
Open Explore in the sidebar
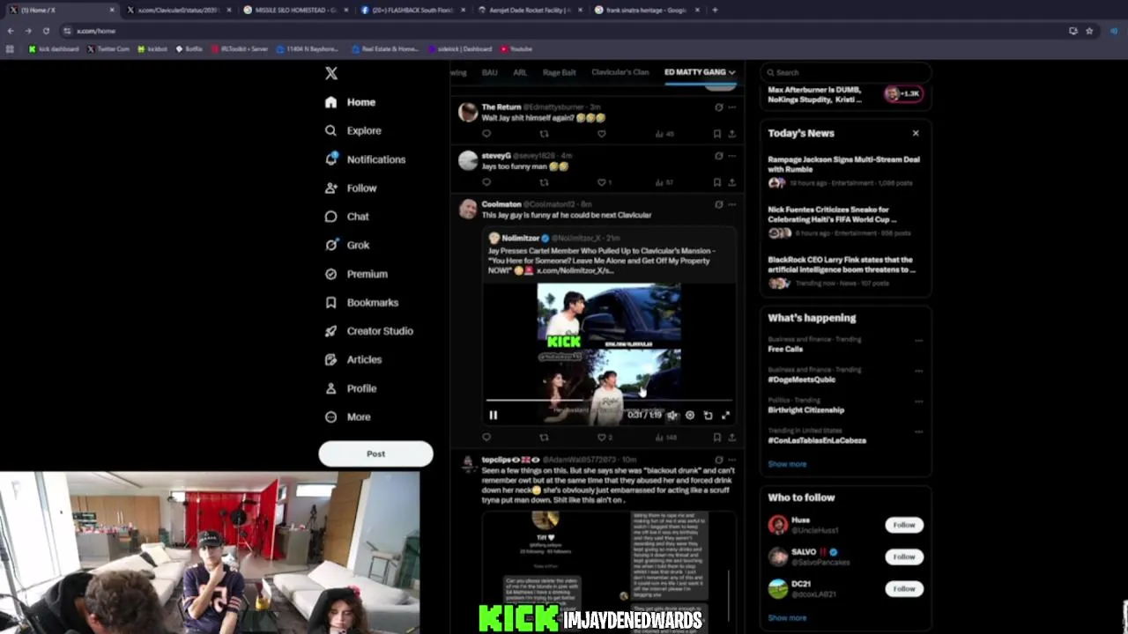[352, 130]
